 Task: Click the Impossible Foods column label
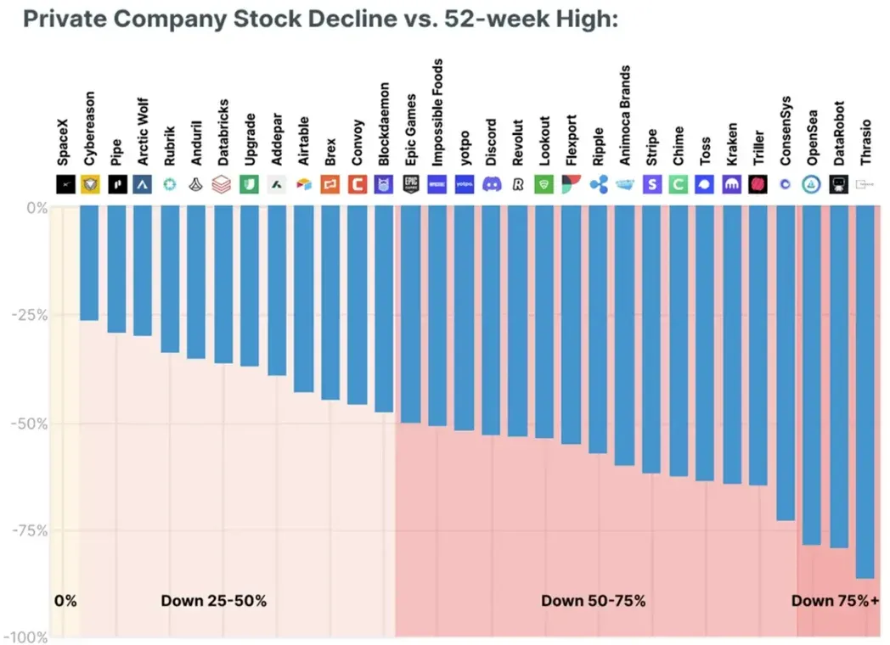tap(438, 112)
